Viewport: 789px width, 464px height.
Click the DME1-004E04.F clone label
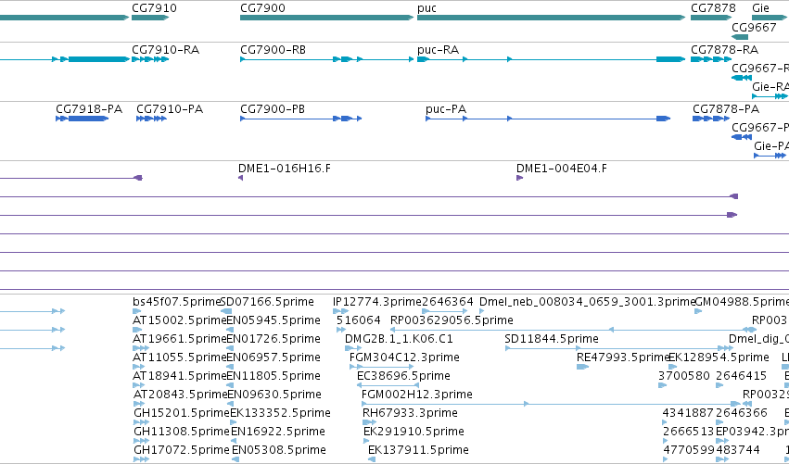pyautogui.click(x=562, y=169)
